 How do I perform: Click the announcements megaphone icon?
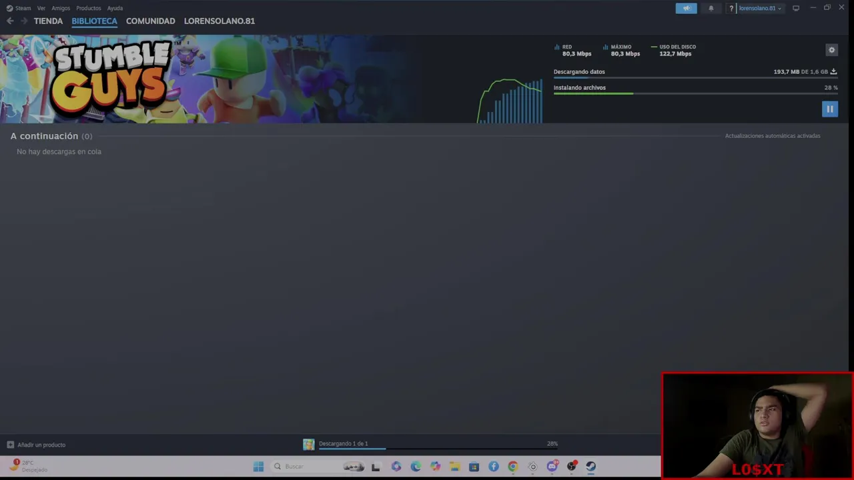point(686,8)
